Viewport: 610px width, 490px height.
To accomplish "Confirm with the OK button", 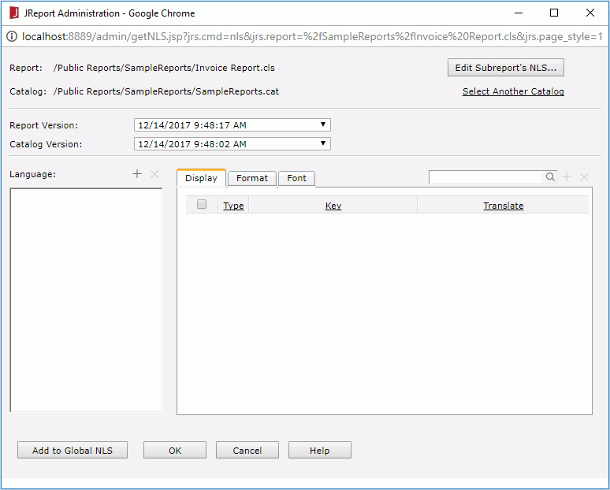I will 175,451.
